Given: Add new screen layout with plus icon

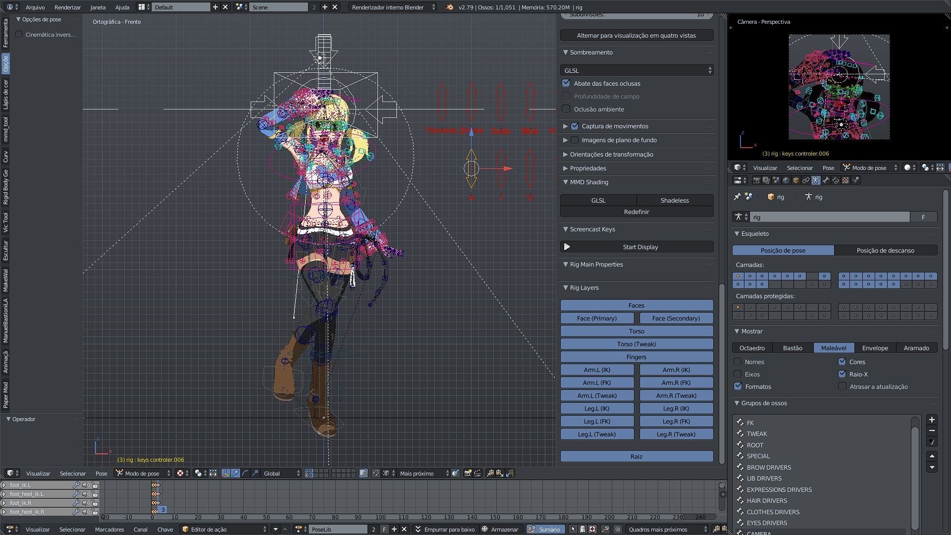Looking at the screenshot, I should (x=215, y=7).
